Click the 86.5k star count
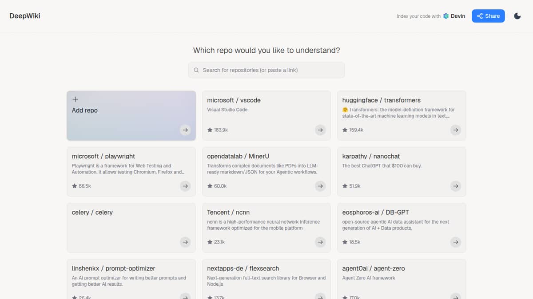 pyautogui.click(x=85, y=186)
